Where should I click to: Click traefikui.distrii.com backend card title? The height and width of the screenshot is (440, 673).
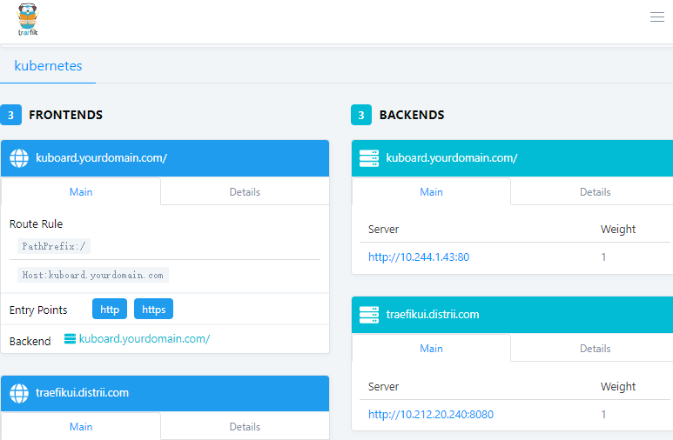432,314
